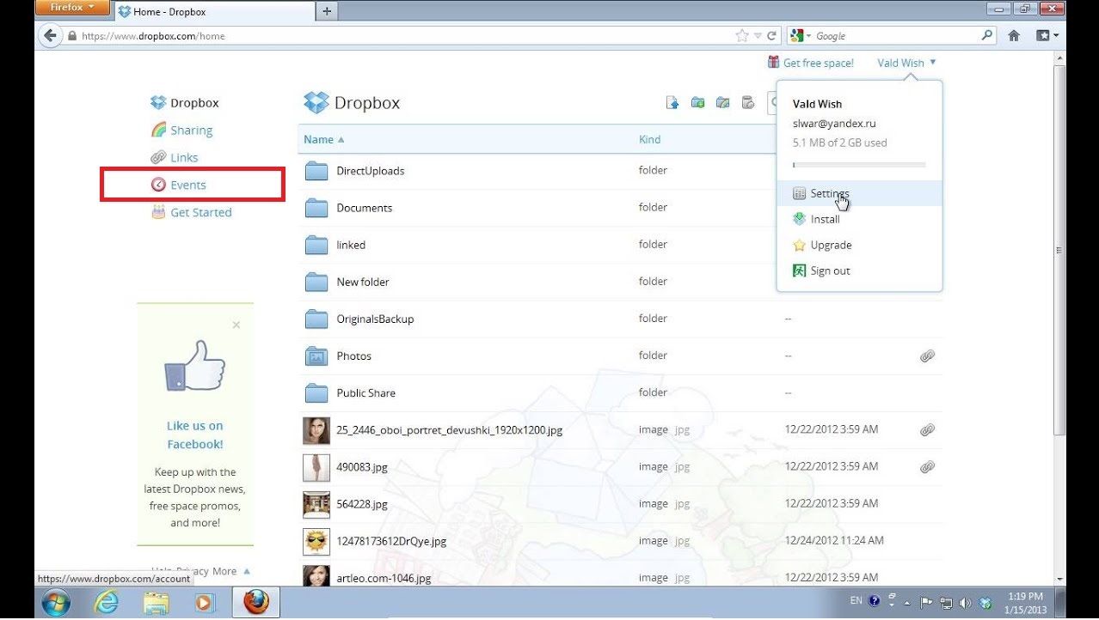Go to the Firefox home page
Screen dimensions: 1099x620
coord(1014,36)
